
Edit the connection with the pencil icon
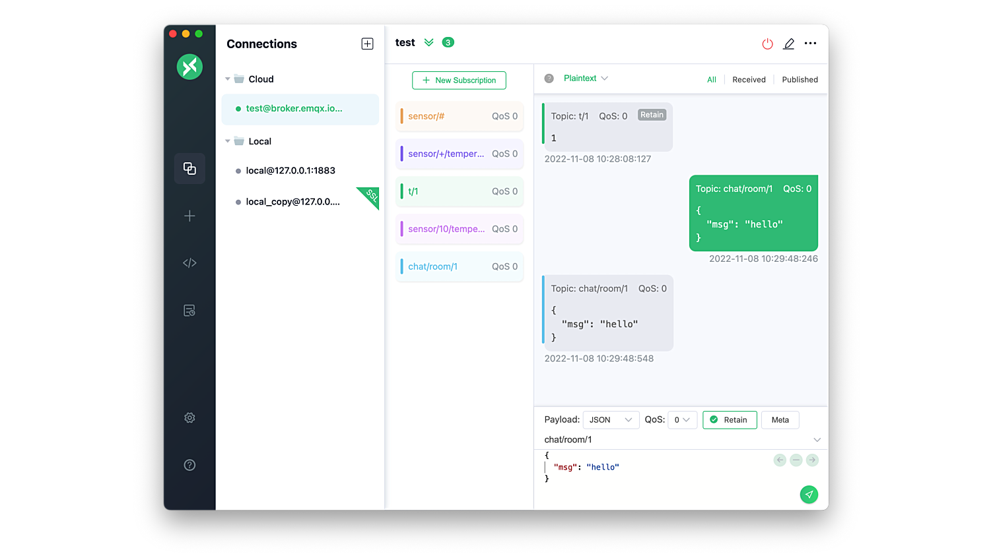[x=788, y=44]
